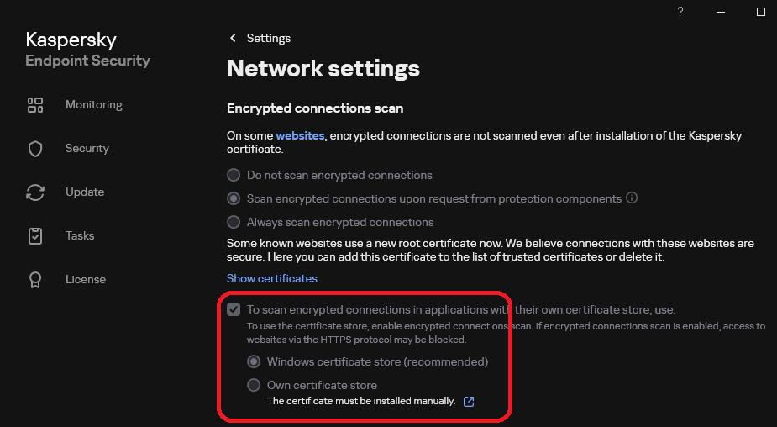The image size is (777, 427).
Task: Click the License ribbon badge icon
Action: point(35,280)
